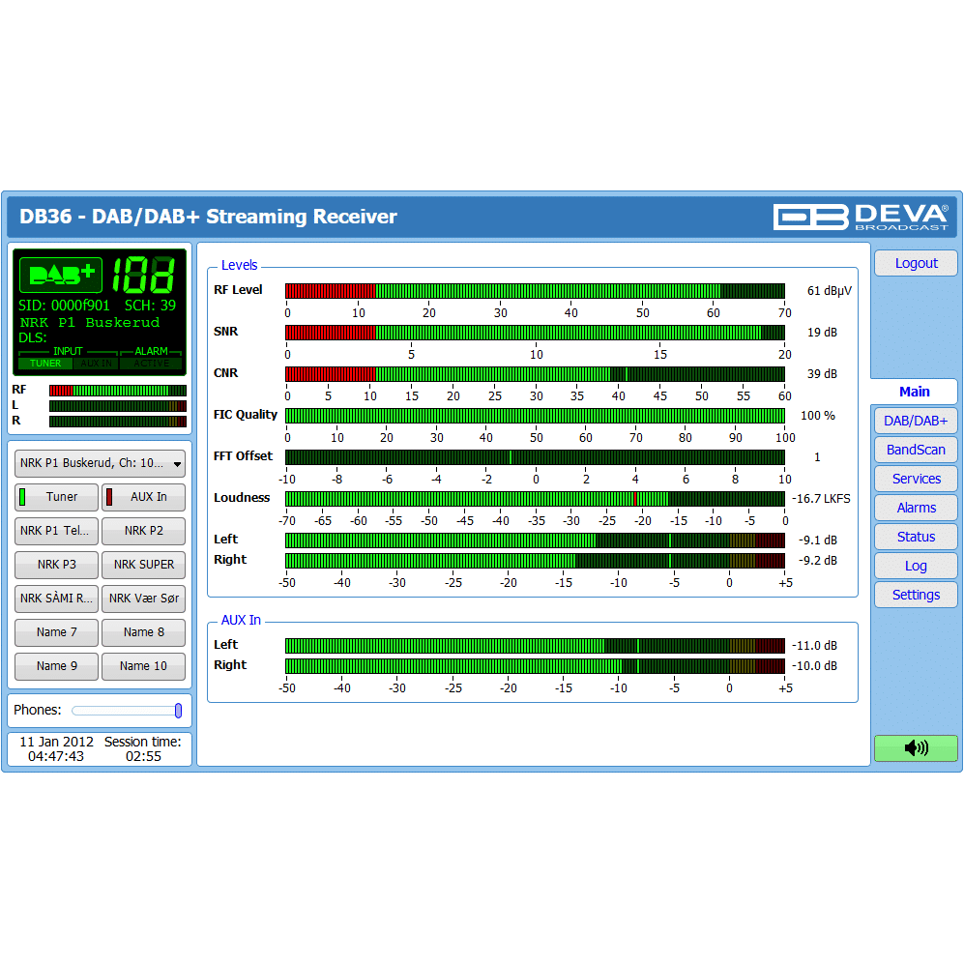Image resolution: width=964 pixels, height=964 pixels.
Task: Switch to the Main tab
Action: point(914,392)
